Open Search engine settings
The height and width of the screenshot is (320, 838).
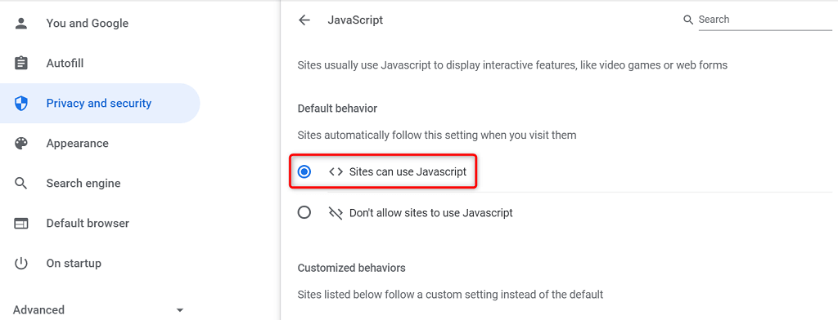[83, 184]
